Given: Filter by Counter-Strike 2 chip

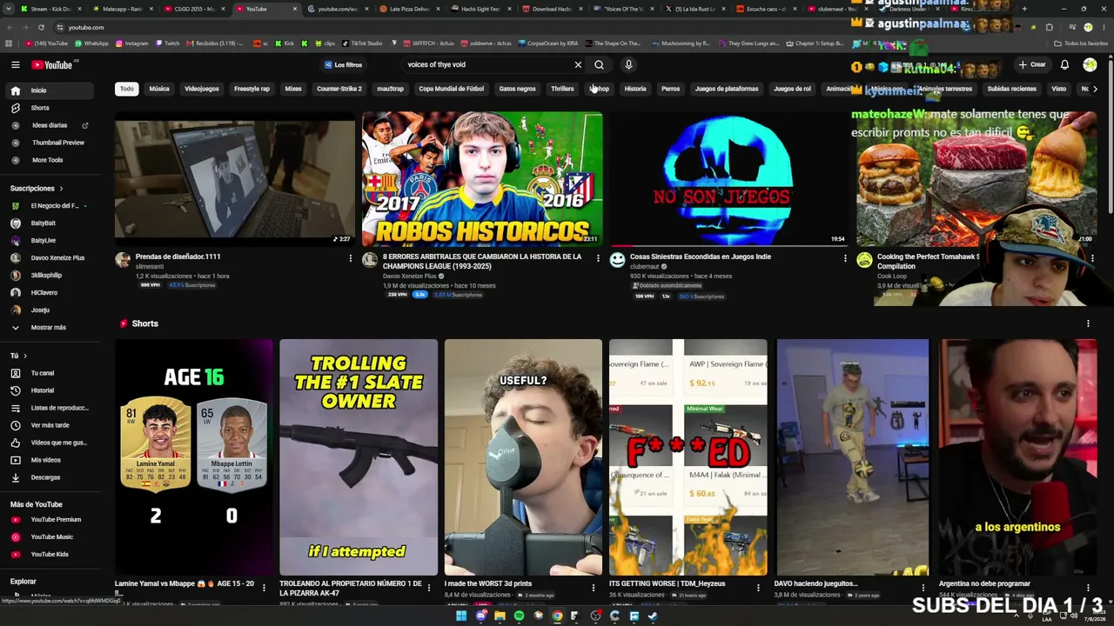Looking at the screenshot, I should [339, 89].
